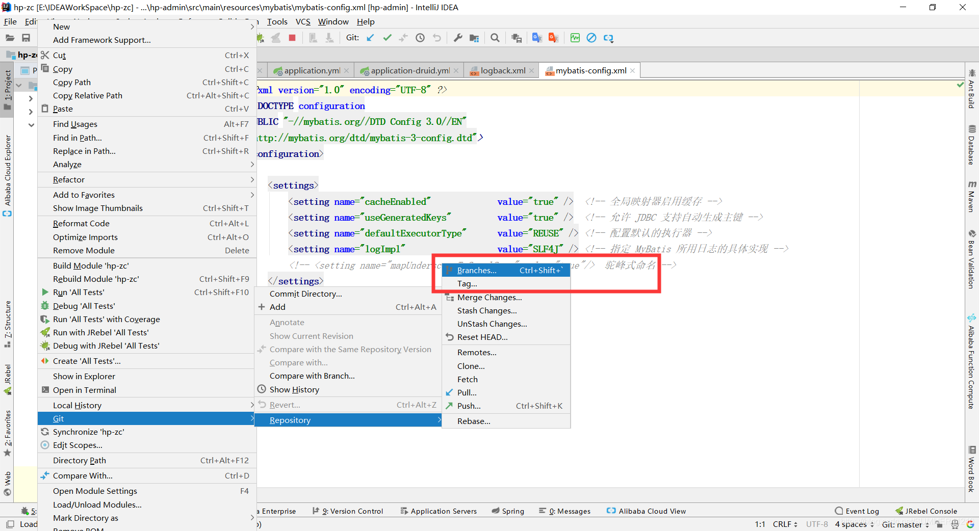
Task: Click the Open folder toolbar icon
Action: click(x=10, y=38)
